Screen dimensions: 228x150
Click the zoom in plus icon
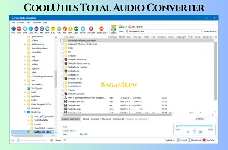pyautogui.click(x=51, y=140)
